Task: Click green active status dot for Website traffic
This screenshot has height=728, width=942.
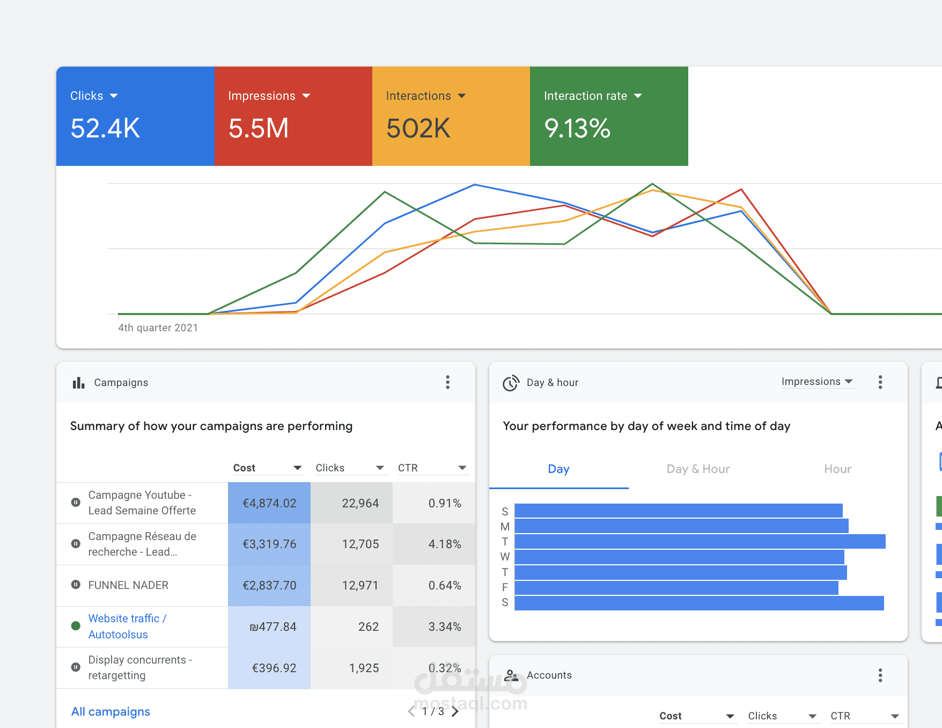Action: (x=76, y=626)
